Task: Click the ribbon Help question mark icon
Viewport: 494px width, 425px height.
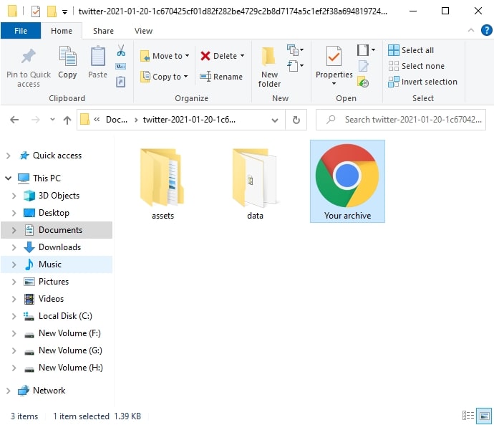Action: point(486,31)
